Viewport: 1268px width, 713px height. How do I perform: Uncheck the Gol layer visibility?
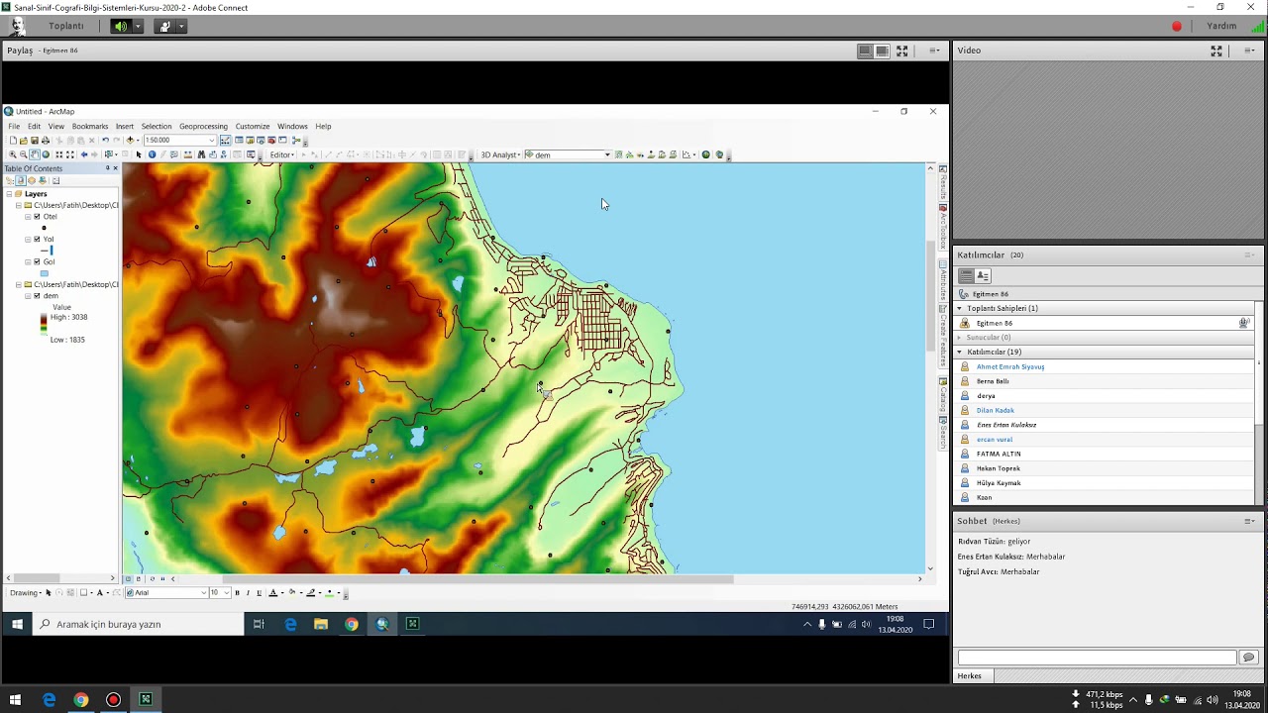[37, 261]
